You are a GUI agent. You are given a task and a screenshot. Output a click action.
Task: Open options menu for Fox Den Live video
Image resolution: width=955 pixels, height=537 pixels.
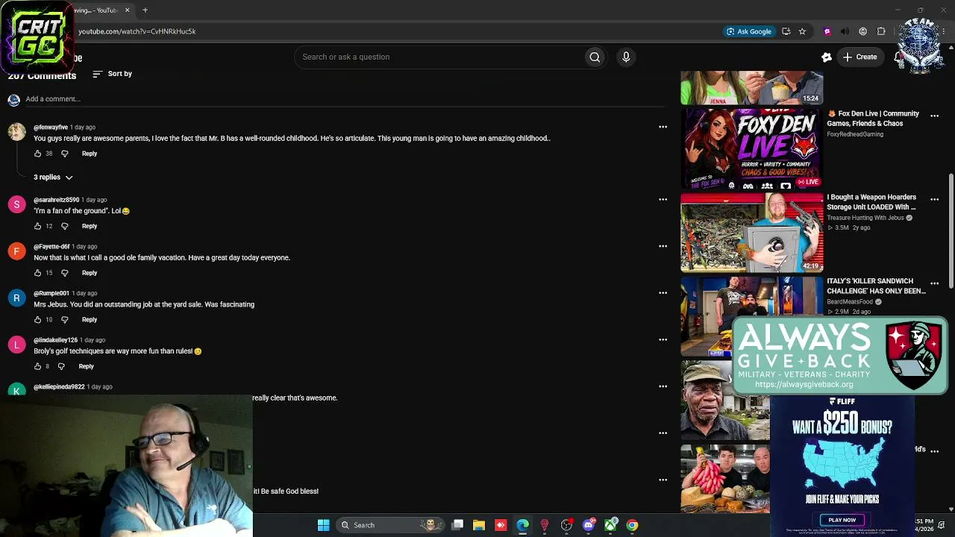click(934, 116)
